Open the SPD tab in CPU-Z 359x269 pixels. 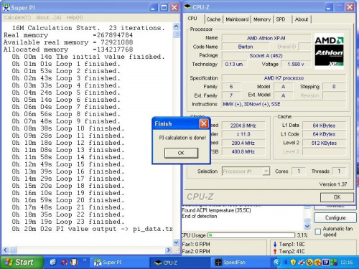click(281, 19)
